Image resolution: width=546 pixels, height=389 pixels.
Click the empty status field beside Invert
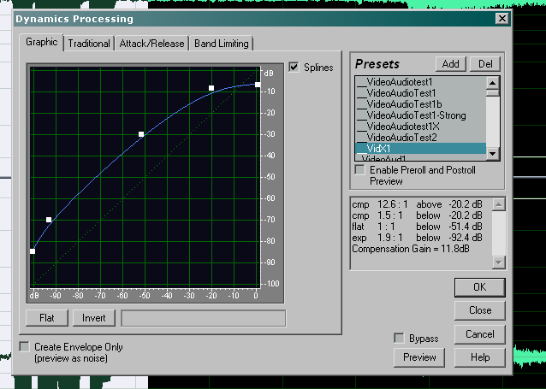point(204,318)
